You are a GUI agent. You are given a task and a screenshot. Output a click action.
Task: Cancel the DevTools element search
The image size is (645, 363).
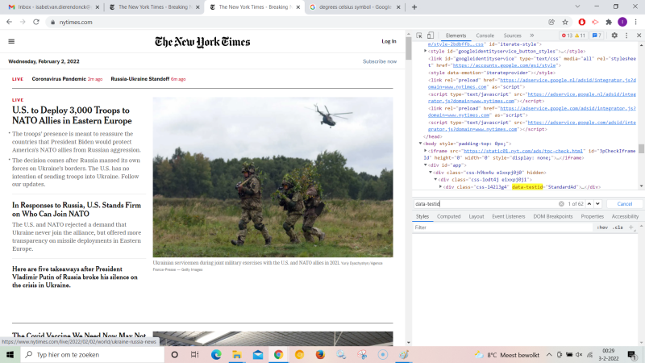point(624,204)
